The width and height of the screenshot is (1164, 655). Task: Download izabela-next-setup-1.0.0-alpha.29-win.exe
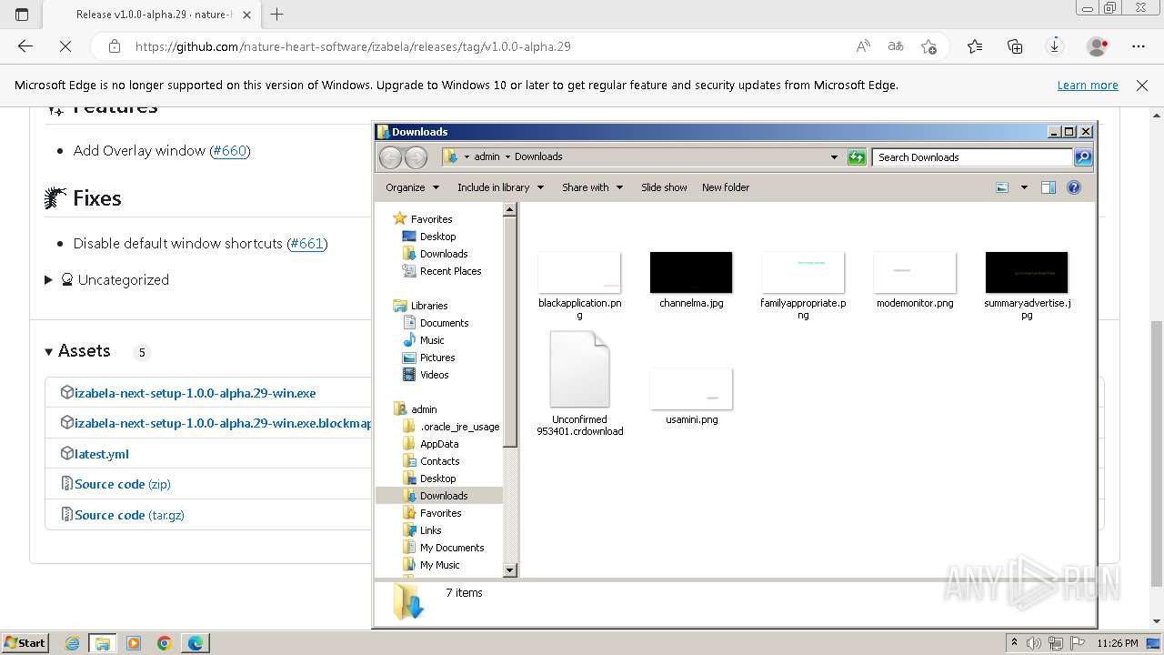pyautogui.click(x=195, y=394)
